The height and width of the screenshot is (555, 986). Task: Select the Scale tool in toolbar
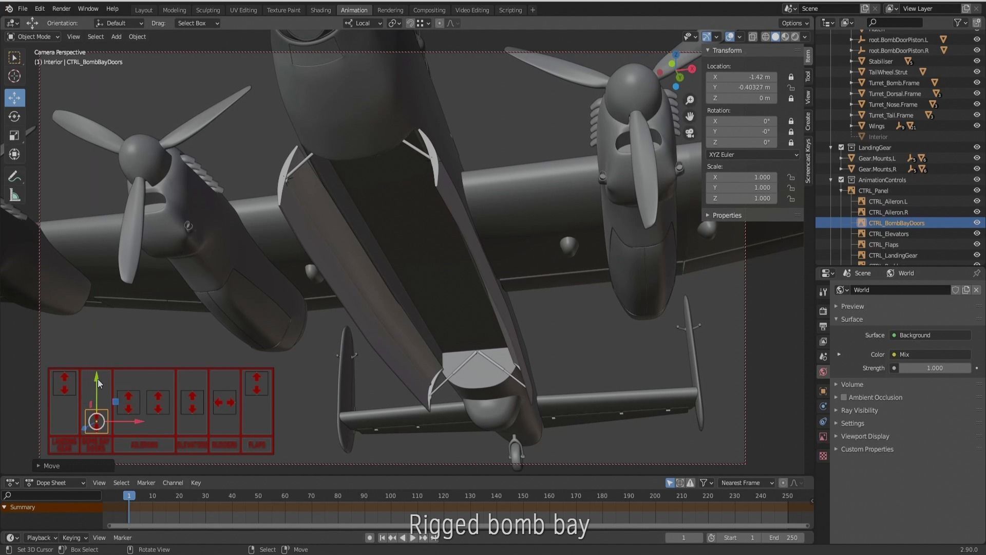[14, 136]
